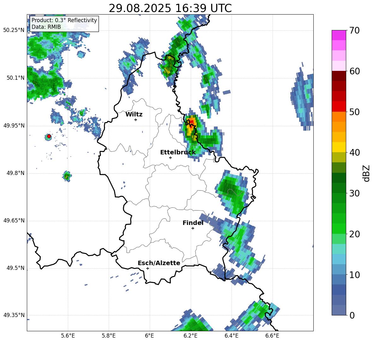Click the 60 dBZ colorbar tick label
This screenshot has height=342, width=374.
pyautogui.click(x=354, y=71)
